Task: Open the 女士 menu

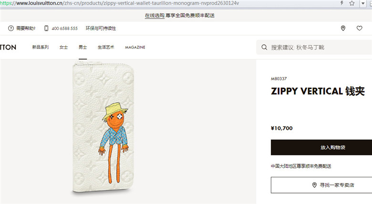Action: click(63, 48)
